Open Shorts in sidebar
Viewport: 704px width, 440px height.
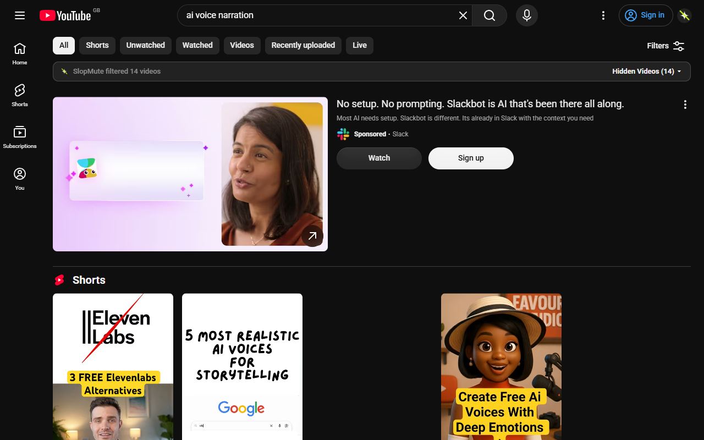tap(20, 96)
